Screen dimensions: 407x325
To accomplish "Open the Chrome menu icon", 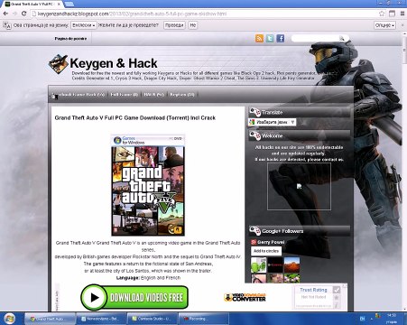I will pyautogui.click(x=402, y=14).
